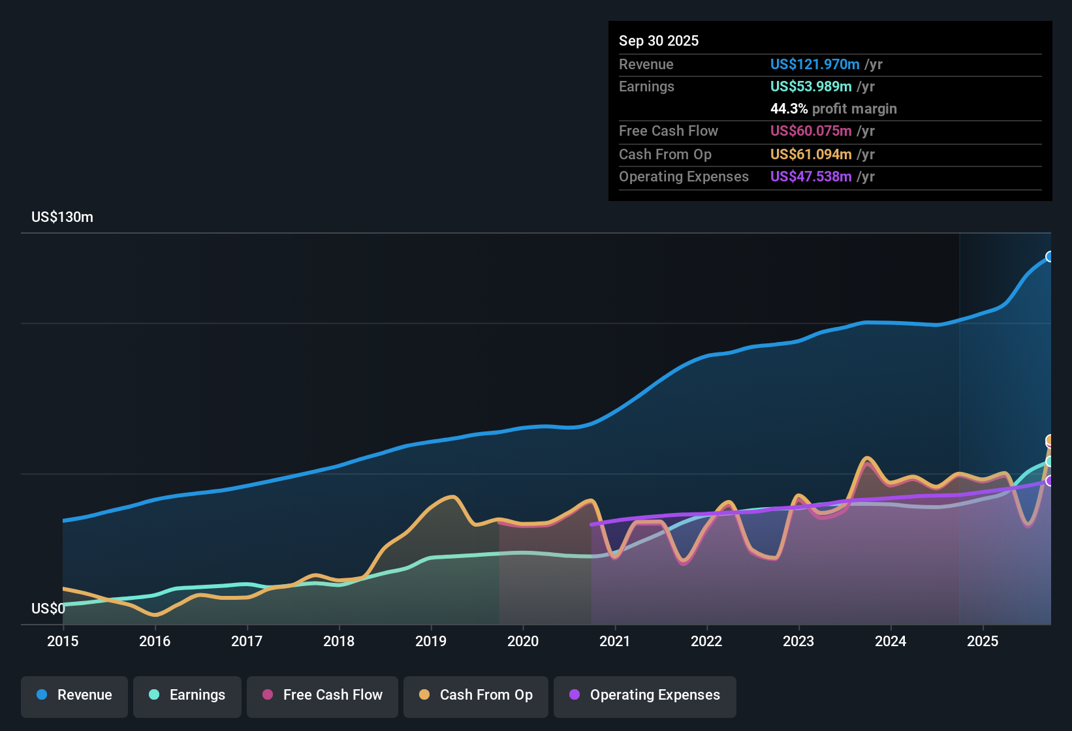Click the 44.3% profit margin text
1072x731 pixels.
(834, 108)
